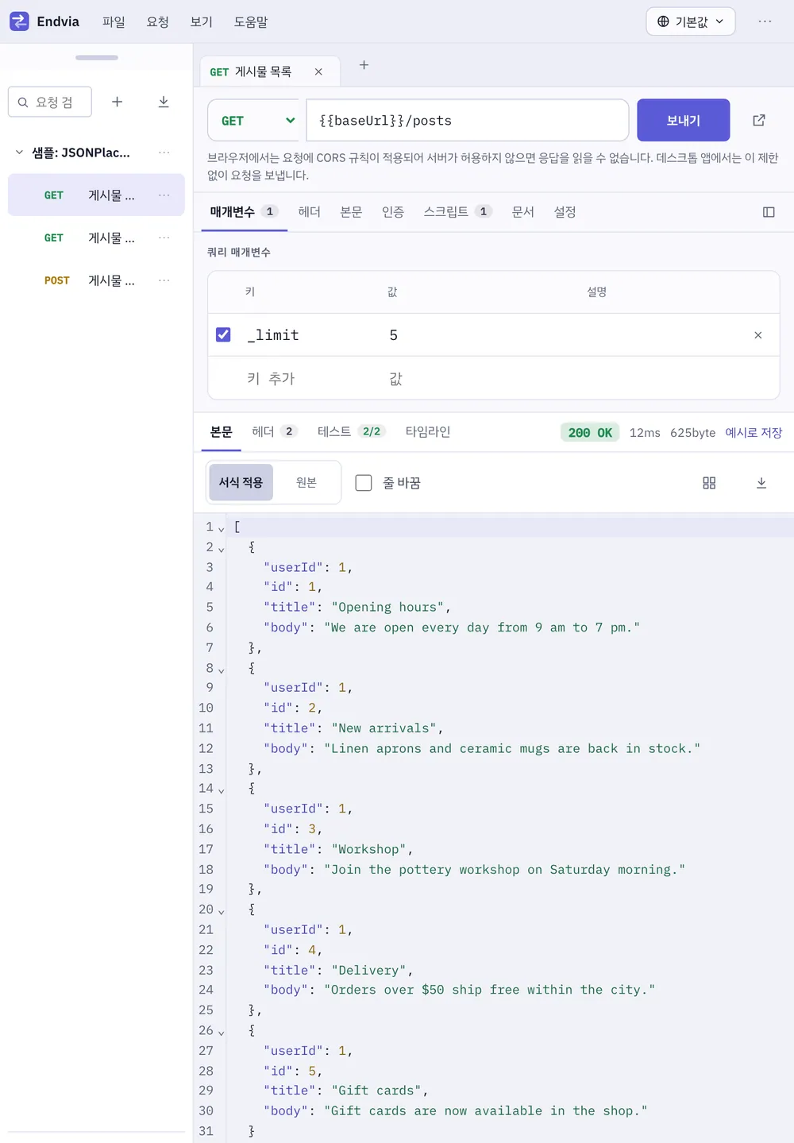Image resolution: width=794 pixels, height=1143 pixels.
Task: Click the response grid view icon
Action: click(x=709, y=483)
